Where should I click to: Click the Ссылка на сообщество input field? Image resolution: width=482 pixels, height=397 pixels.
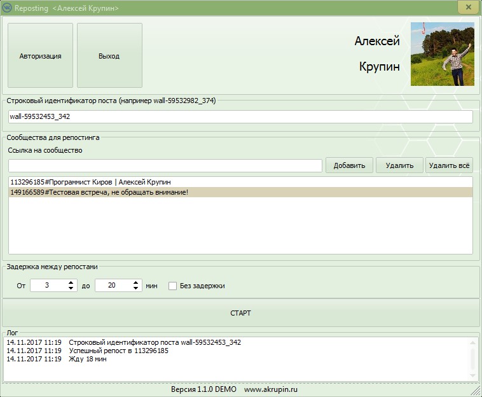(x=165, y=166)
